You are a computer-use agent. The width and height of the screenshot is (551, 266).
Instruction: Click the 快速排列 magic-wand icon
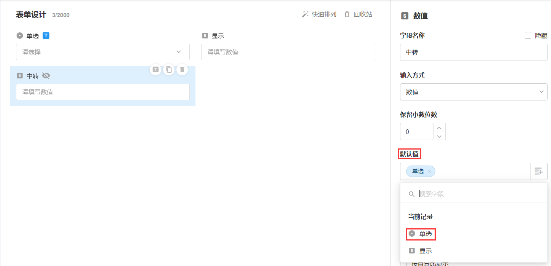point(304,14)
